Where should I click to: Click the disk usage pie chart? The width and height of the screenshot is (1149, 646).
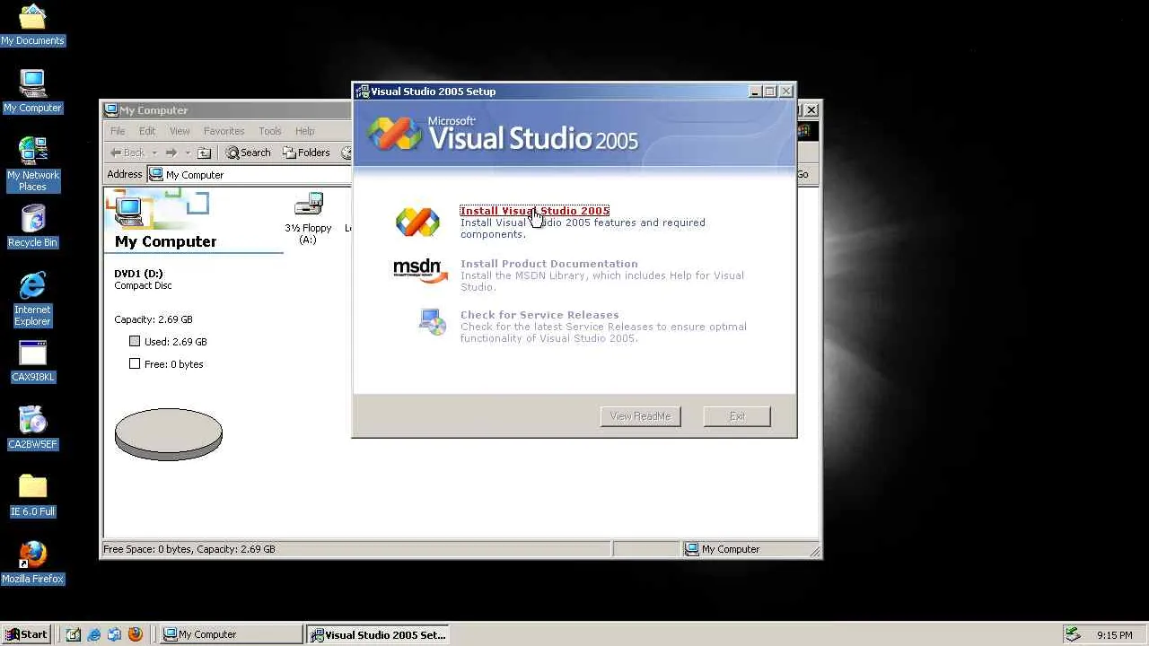click(169, 434)
